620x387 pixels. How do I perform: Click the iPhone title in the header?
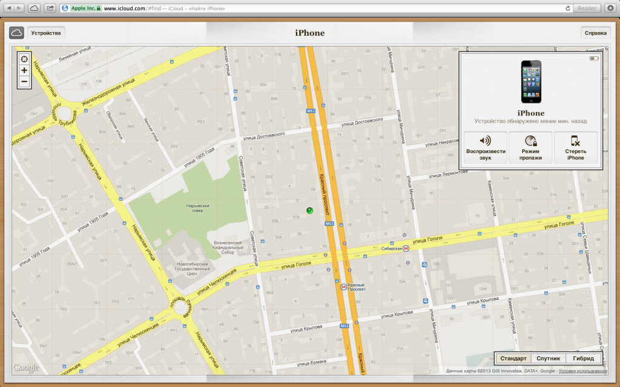tap(309, 33)
